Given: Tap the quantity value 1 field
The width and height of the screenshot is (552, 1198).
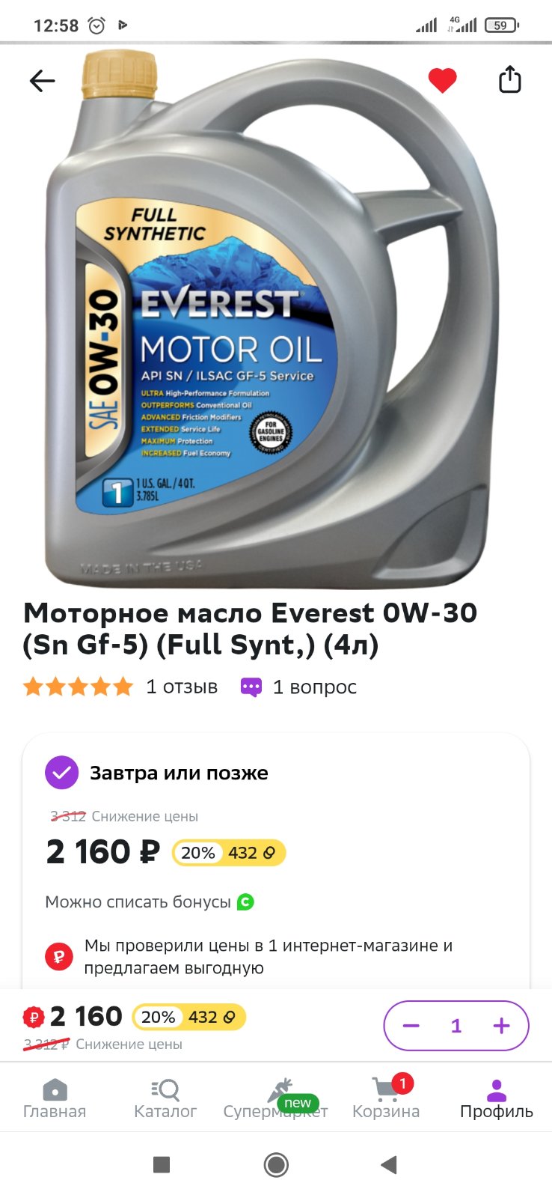Looking at the screenshot, I should [x=456, y=1026].
